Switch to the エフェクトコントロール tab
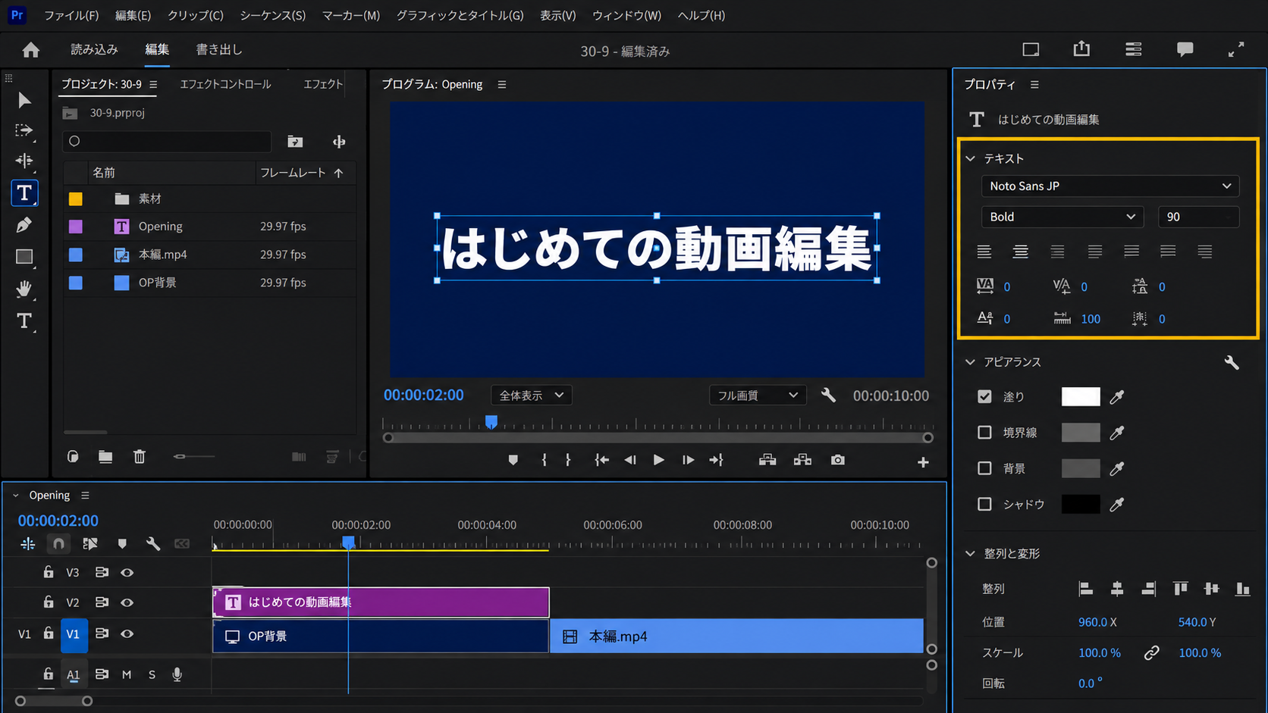This screenshot has width=1268, height=713. 225,84
